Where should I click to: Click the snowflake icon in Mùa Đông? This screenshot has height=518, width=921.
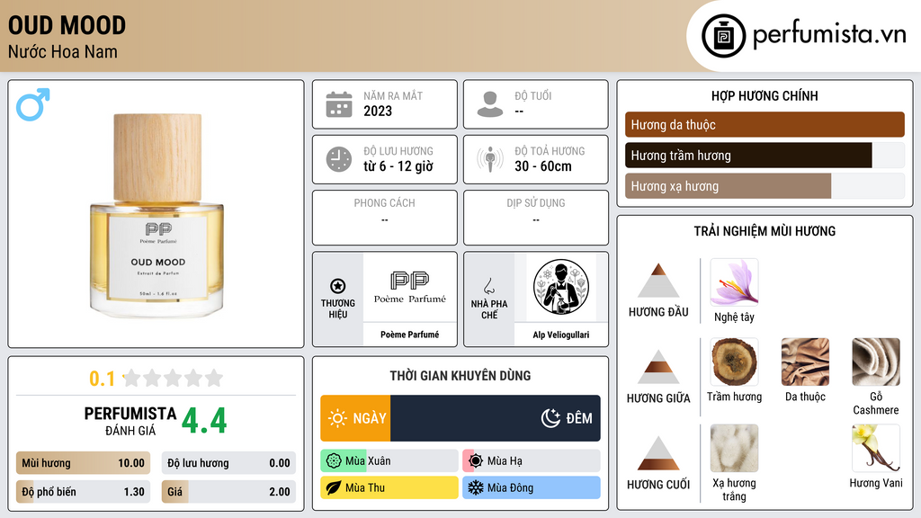point(476,487)
